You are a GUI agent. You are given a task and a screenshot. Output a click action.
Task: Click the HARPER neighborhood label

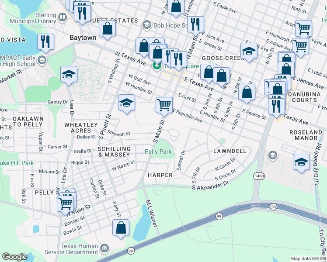(x=160, y=175)
